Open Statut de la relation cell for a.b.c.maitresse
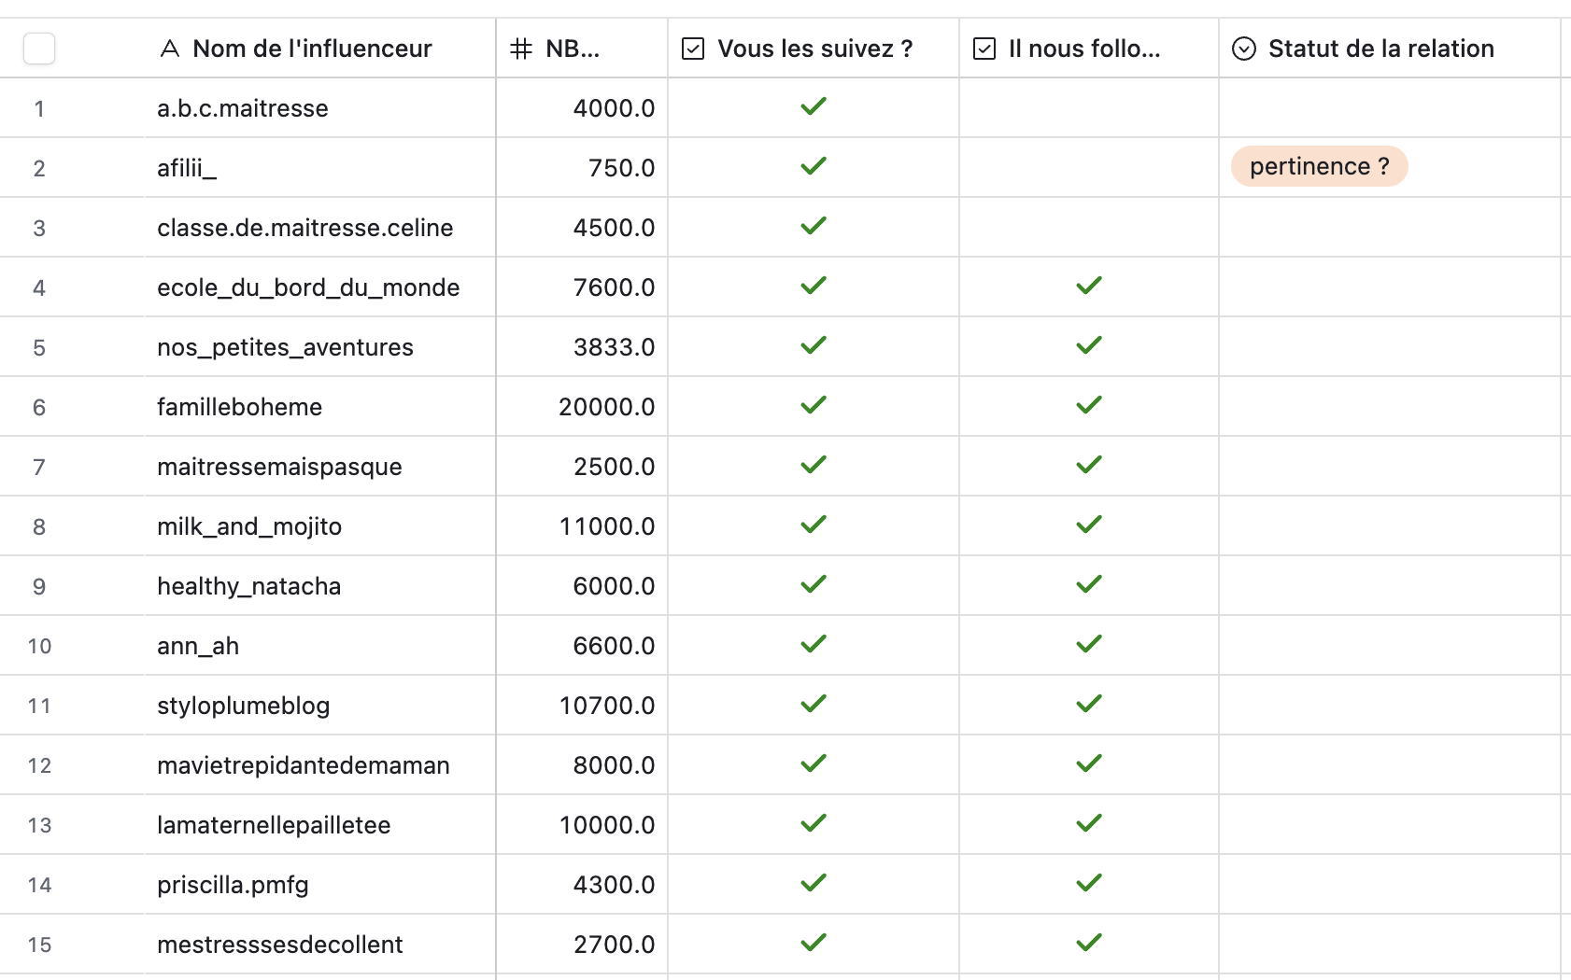Viewport: 1571px width, 980px height. (1389, 108)
